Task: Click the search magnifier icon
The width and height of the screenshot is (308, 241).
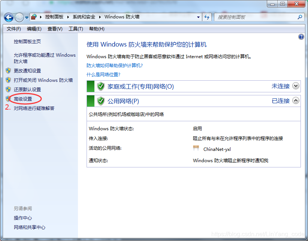Action: (x=300, y=17)
